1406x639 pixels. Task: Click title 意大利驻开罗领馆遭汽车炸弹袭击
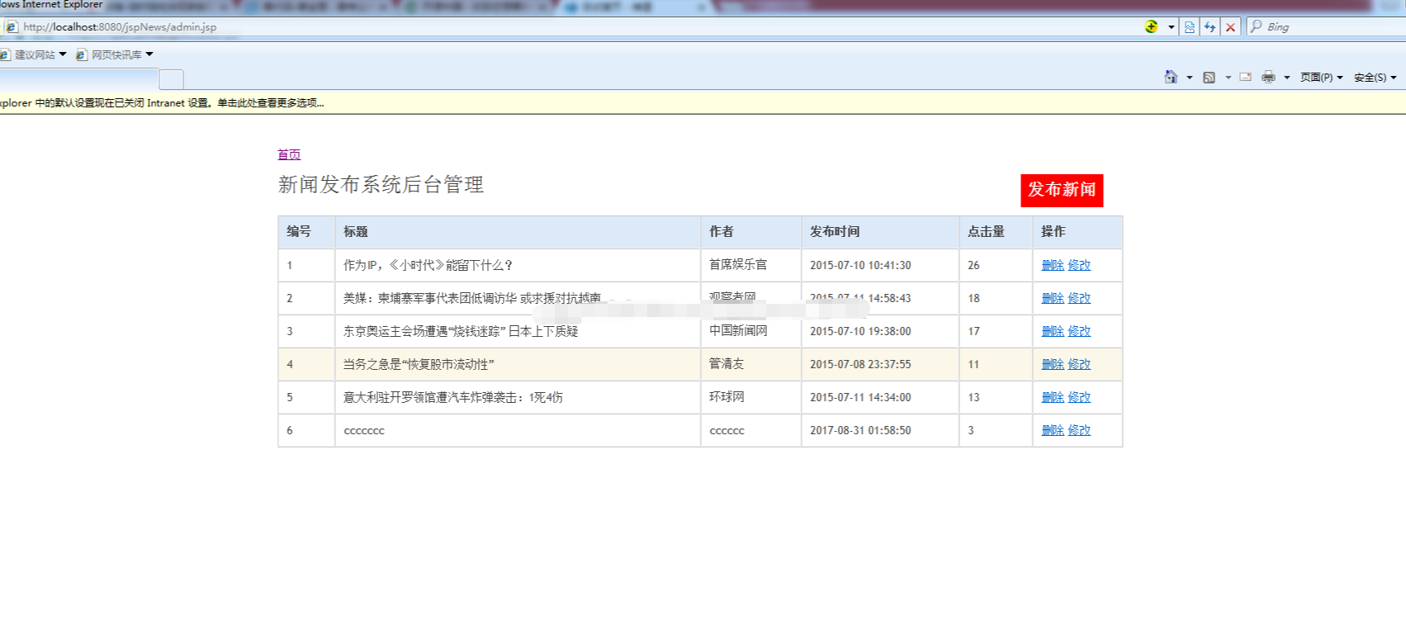click(453, 397)
